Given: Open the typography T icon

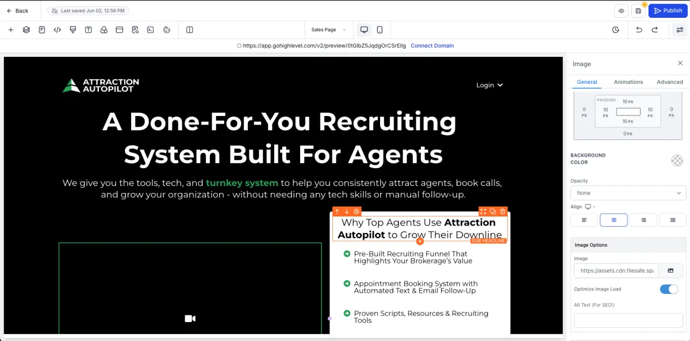Looking at the screenshot, I should 89,30.
